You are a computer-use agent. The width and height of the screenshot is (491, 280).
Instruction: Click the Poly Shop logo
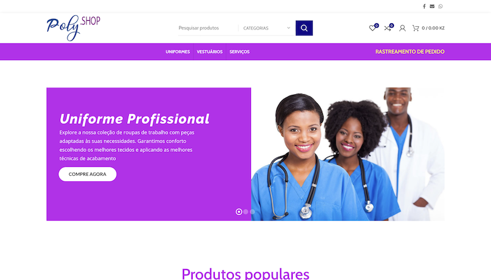pyautogui.click(x=74, y=28)
